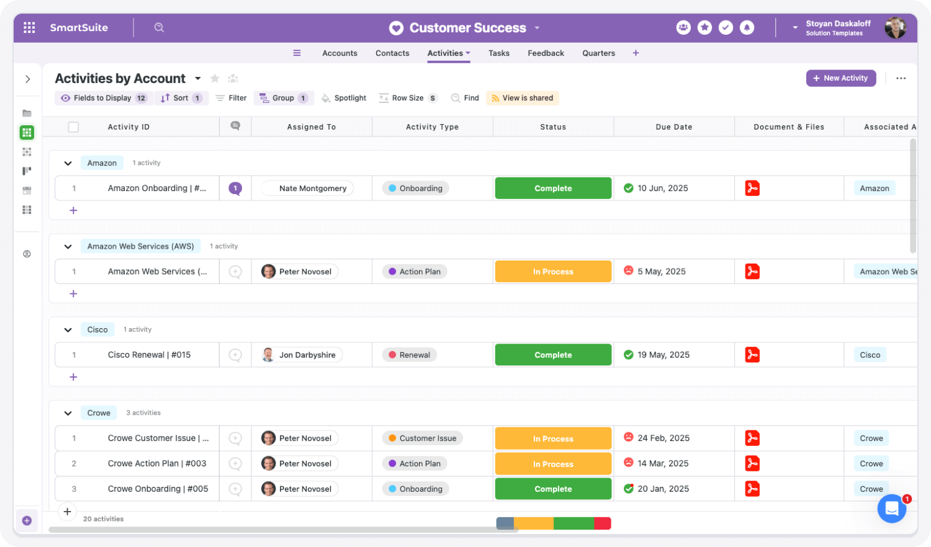
Task: Click the round plus button above 20 activities
Action: pyautogui.click(x=67, y=512)
